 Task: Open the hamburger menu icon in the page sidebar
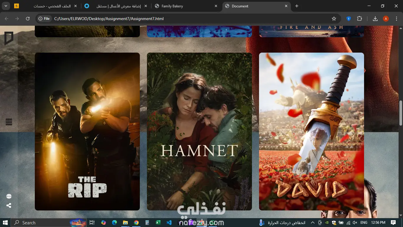(9, 122)
